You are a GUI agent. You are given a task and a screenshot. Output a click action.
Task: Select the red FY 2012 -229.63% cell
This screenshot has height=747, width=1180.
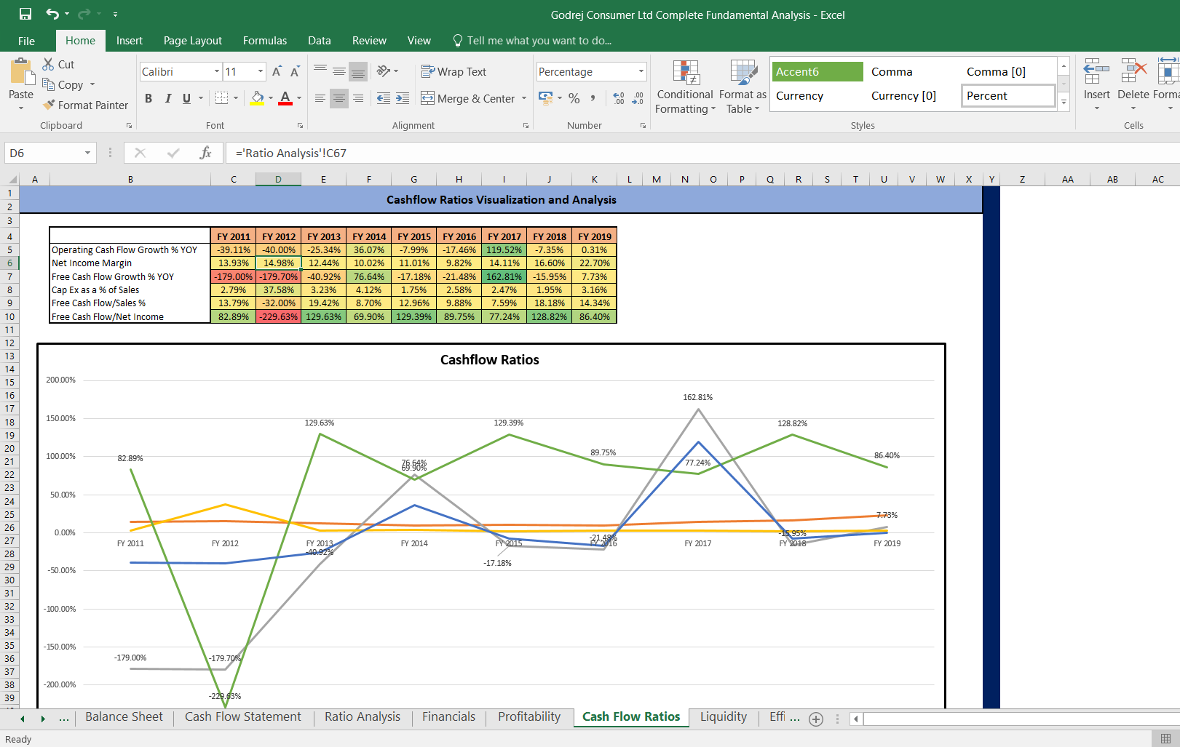278,316
